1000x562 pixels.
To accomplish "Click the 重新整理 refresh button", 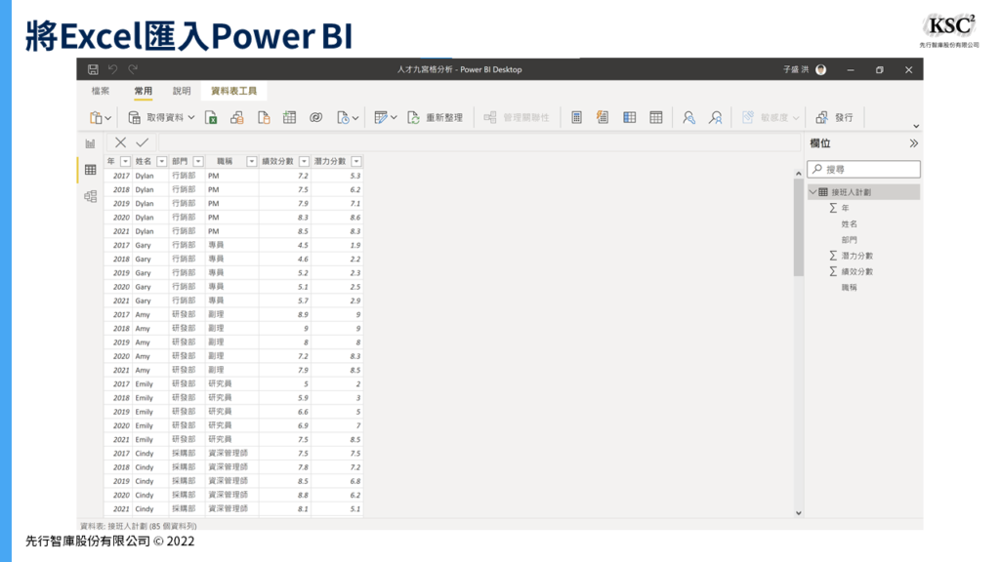I will (x=435, y=117).
